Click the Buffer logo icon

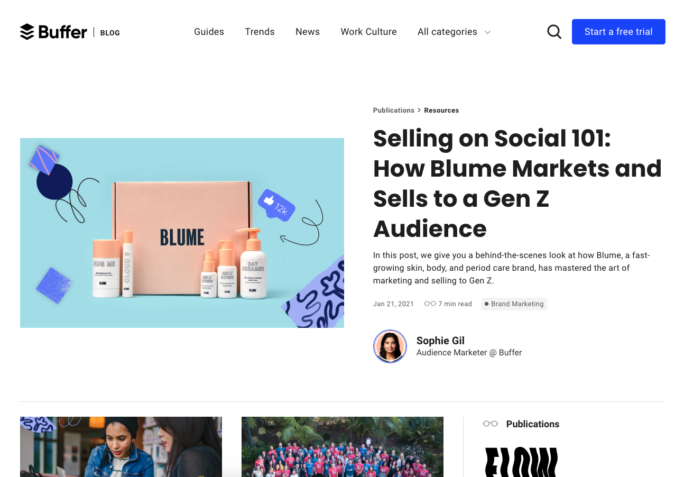[27, 32]
